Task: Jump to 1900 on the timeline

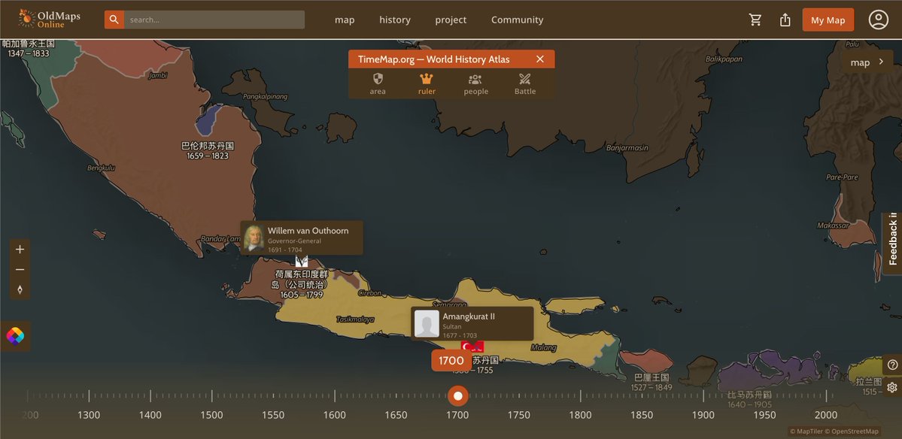Action: click(x=703, y=415)
